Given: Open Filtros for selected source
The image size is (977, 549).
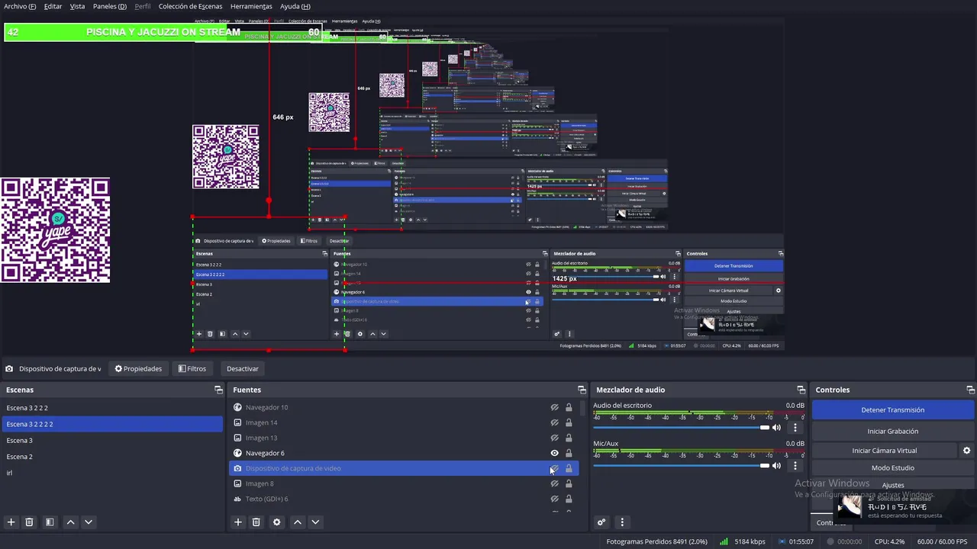Looking at the screenshot, I should (192, 369).
